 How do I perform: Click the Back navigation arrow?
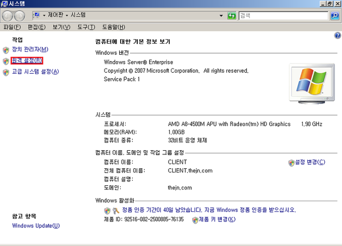coord(8,16)
